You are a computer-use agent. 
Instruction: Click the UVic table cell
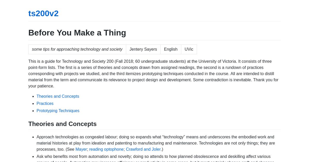point(189,49)
